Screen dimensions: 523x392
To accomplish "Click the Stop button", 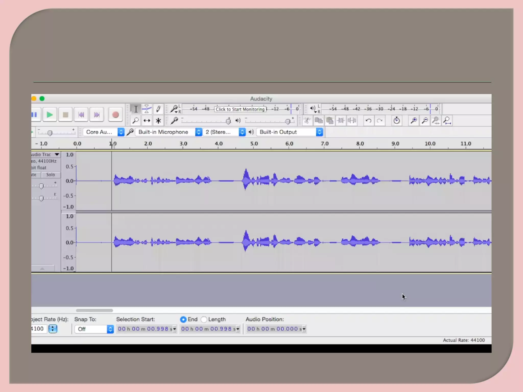I will pyautogui.click(x=65, y=115).
